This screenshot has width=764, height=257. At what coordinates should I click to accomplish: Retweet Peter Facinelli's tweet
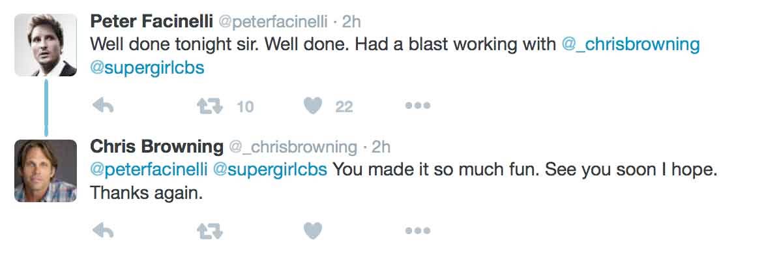click(x=209, y=106)
